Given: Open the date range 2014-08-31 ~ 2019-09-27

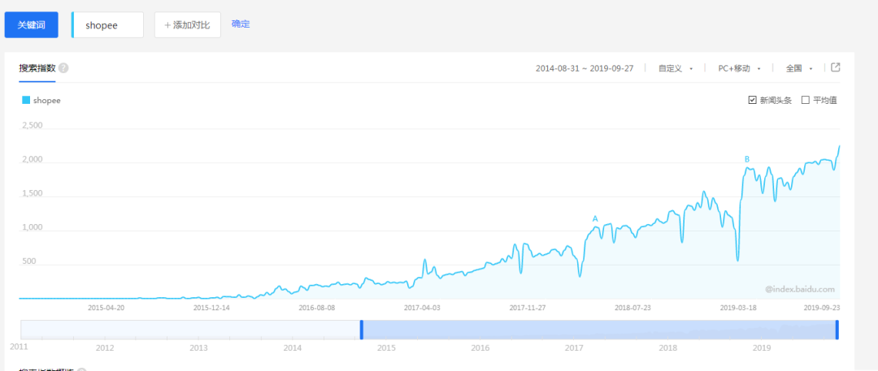Looking at the screenshot, I should [584, 68].
